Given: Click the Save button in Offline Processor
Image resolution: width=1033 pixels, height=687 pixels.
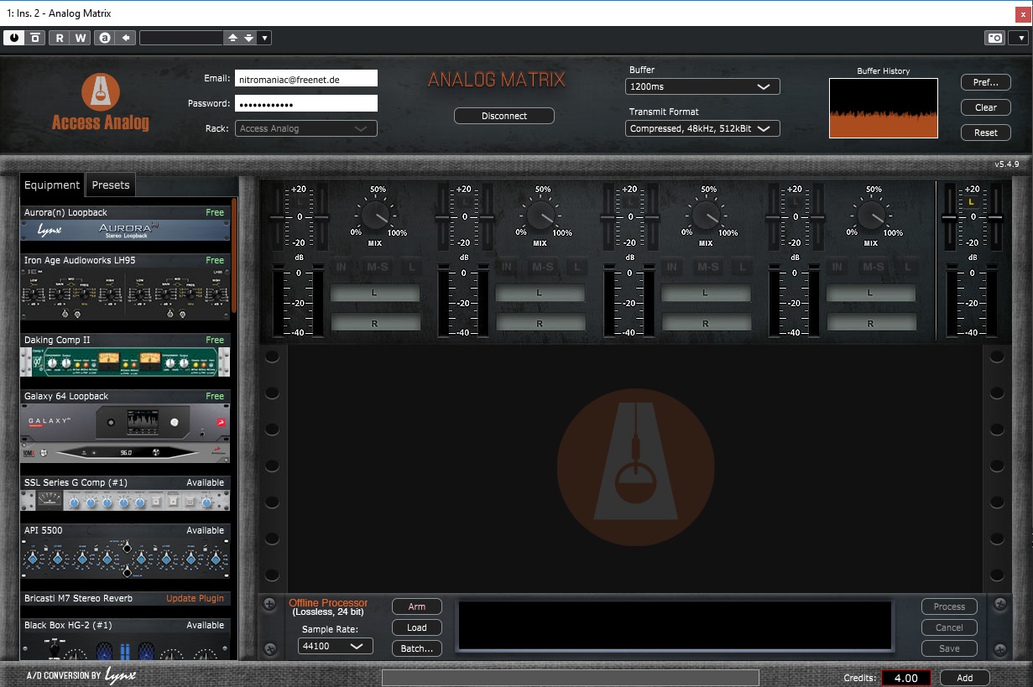Looking at the screenshot, I should [x=949, y=648].
